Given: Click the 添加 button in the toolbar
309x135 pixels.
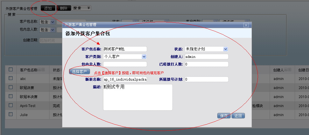Looking at the screenshot, I should (x=48, y=8).
